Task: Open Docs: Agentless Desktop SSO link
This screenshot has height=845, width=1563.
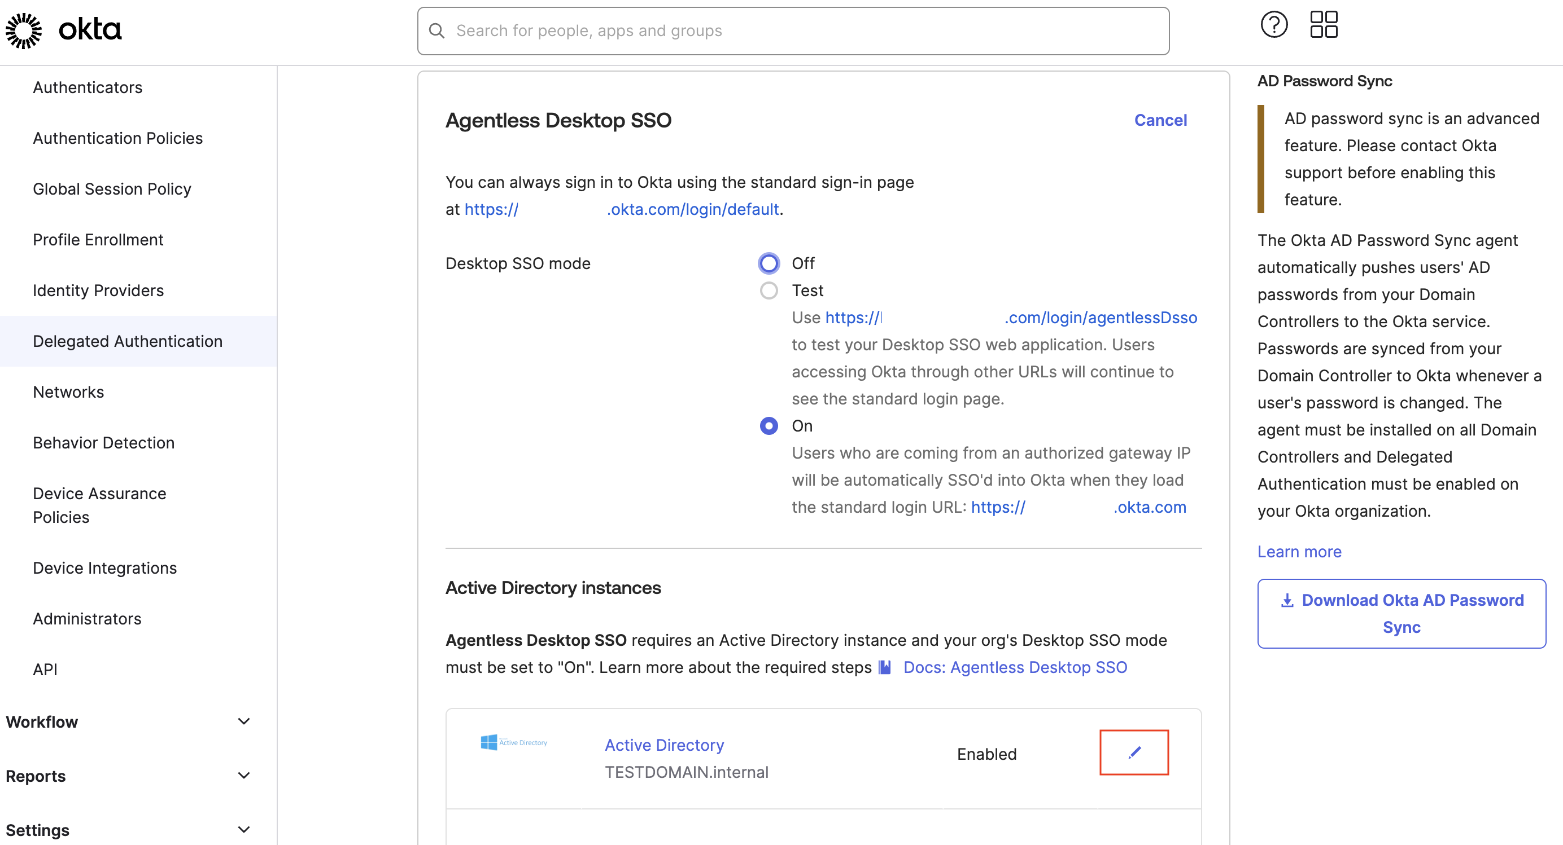Action: pos(1015,667)
